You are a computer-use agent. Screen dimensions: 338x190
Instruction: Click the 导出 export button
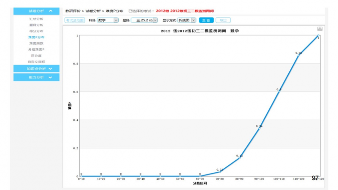click(x=223, y=20)
